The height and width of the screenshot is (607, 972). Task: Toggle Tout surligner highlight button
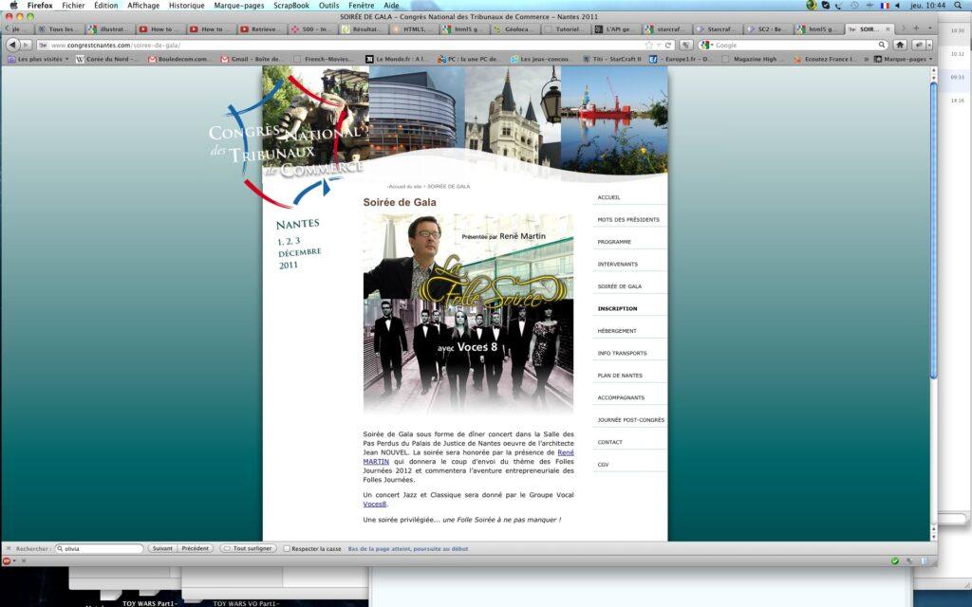click(248, 549)
